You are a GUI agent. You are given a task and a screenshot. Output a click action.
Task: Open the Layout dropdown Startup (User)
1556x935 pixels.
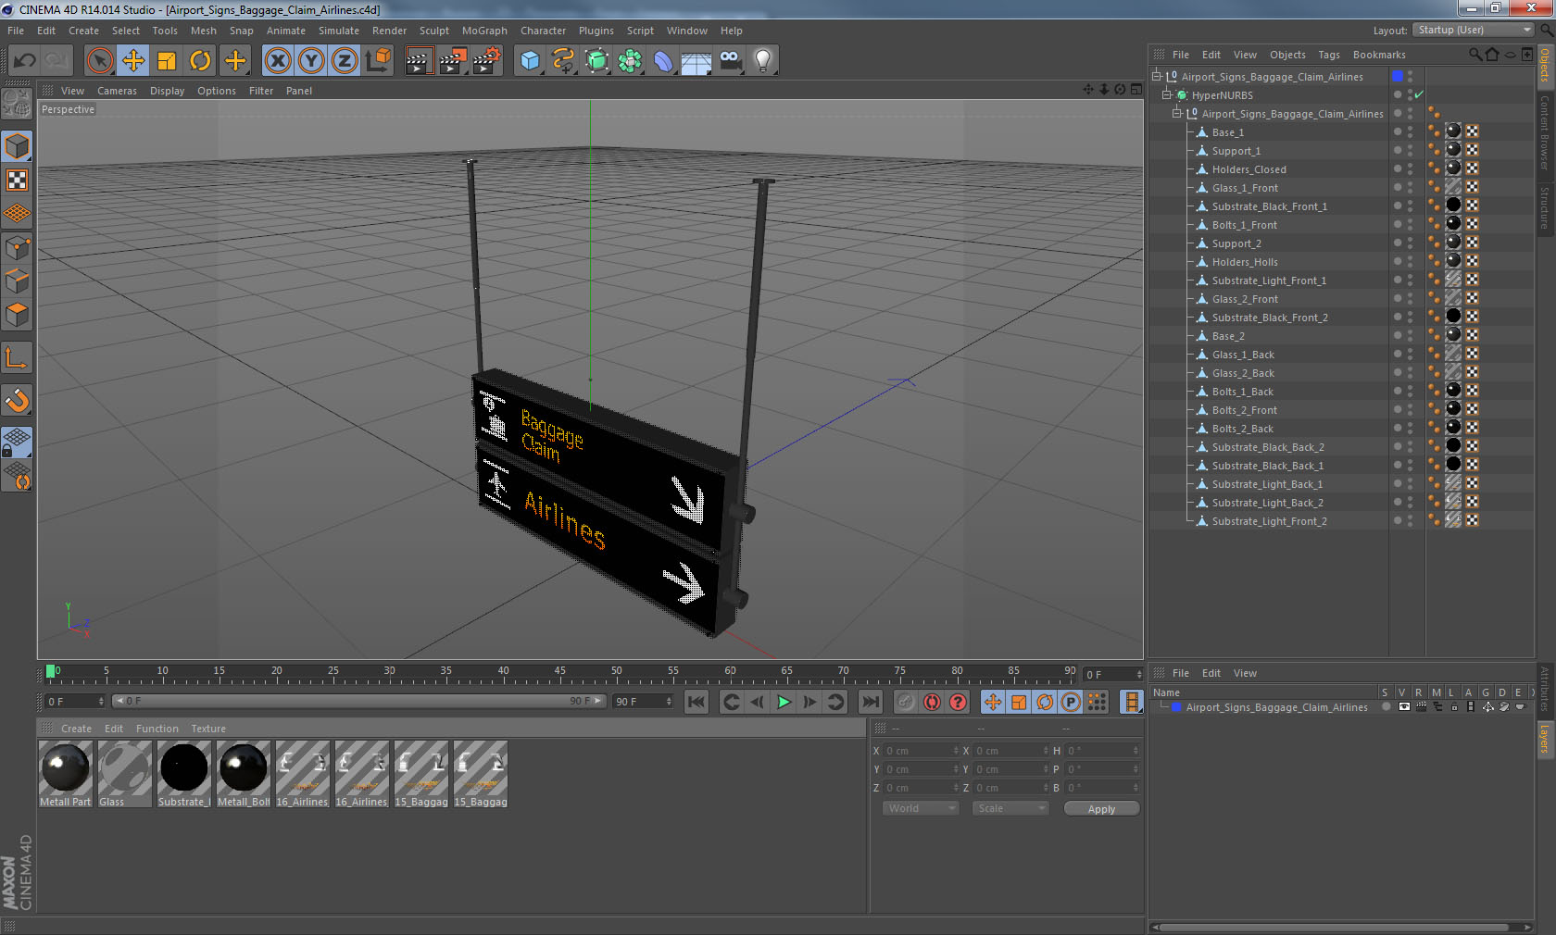pos(1474,30)
